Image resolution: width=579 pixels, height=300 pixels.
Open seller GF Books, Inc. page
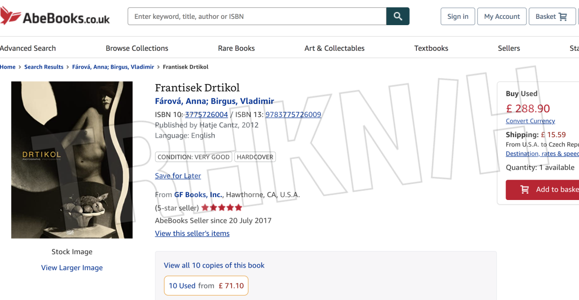tap(198, 195)
